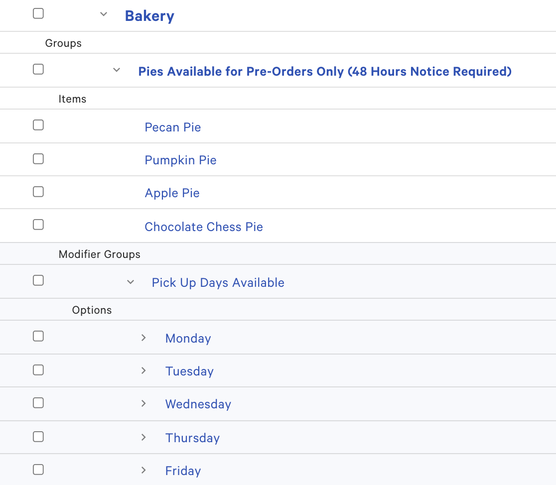Tick the Pecan Pie checkbox

(38, 125)
